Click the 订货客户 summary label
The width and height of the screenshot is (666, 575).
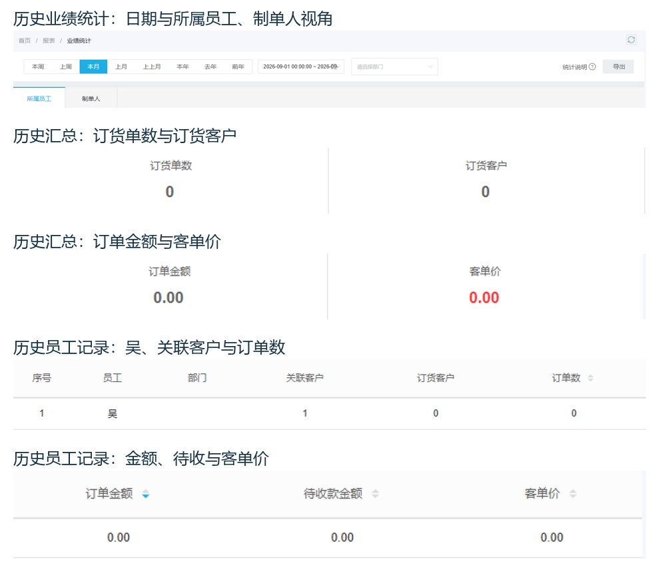[486, 166]
